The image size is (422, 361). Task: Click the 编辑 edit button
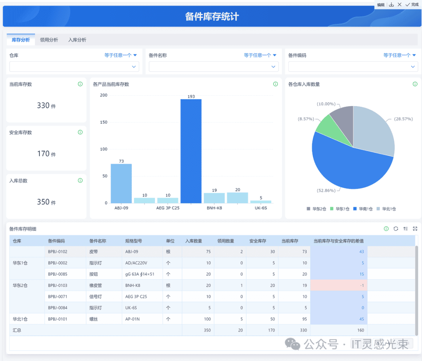pos(381,5)
